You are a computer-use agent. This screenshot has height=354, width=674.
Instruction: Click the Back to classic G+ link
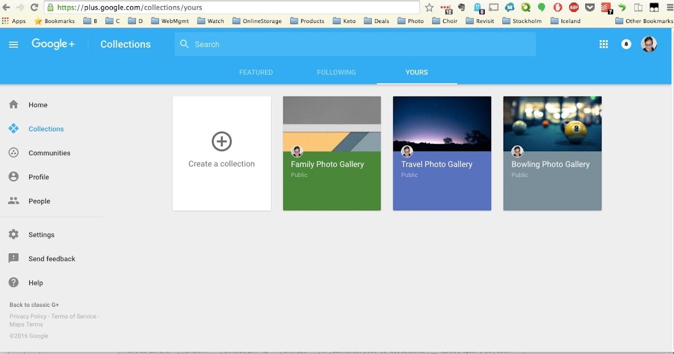34,305
